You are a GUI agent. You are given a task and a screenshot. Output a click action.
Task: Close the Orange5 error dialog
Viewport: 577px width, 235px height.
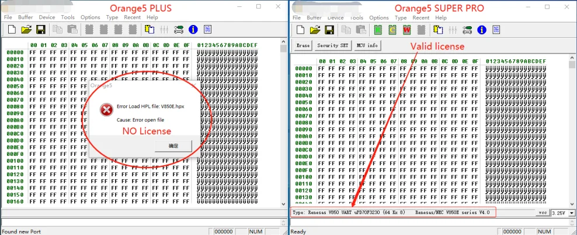pyautogui.click(x=194, y=86)
